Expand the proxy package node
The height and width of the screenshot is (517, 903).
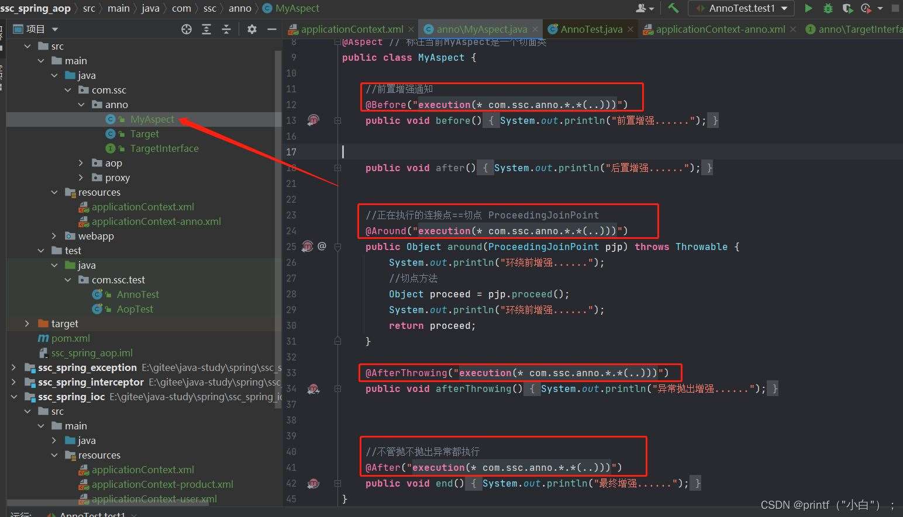(x=81, y=178)
